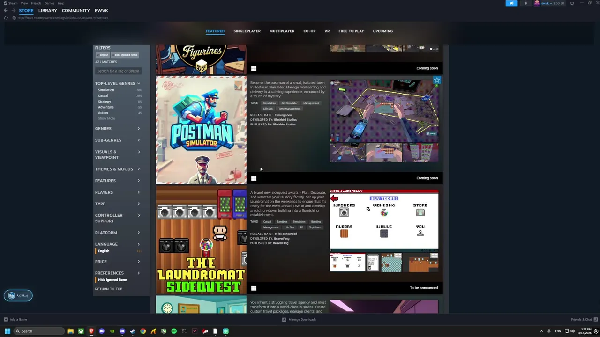The width and height of the screenshot is (600, 337).
Task: Collapse the Top-Level Genres section
Action: [x=118, y=83]
